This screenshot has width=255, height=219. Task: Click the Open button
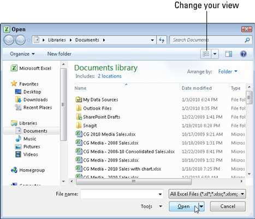click(184, 206)
